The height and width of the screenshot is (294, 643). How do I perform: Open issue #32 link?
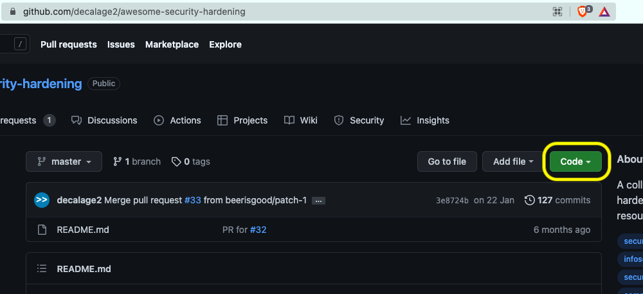[258, 230]
